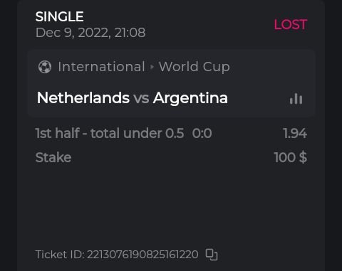342x271 pixels.
Task: Click the 1.94 odds value
Action: point(295,133)
